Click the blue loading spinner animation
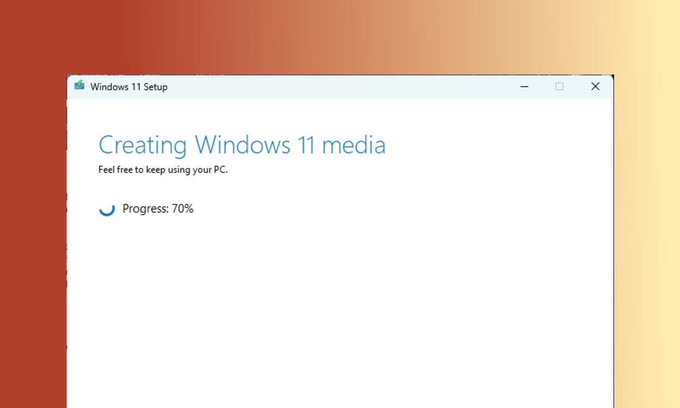 pyautogui.click(x=107, y=209)
